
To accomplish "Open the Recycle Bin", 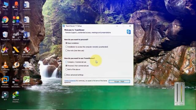I will pos(5,36).
